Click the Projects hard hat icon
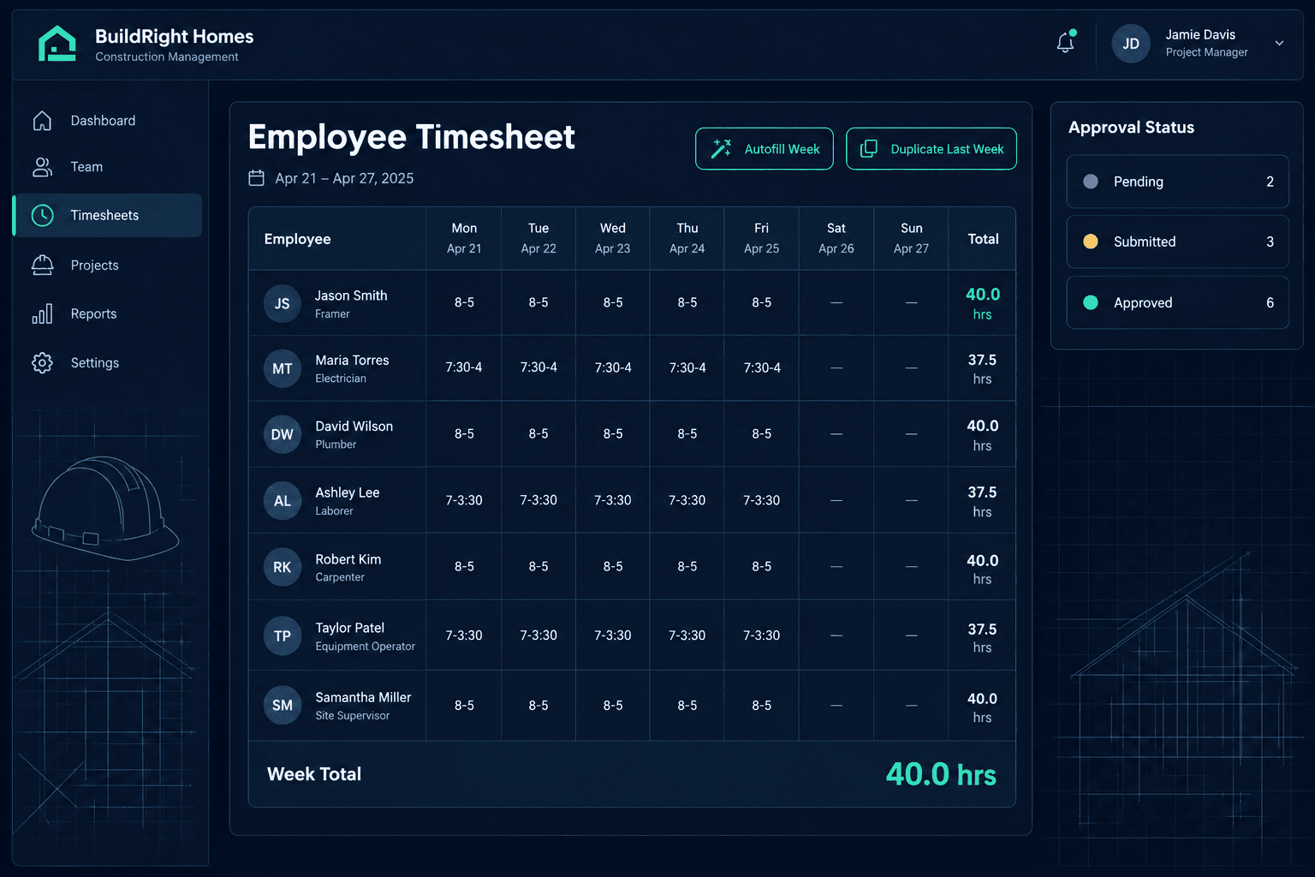Image resolution: width=1315 pixels, height=877 pixels. (42, 265)
